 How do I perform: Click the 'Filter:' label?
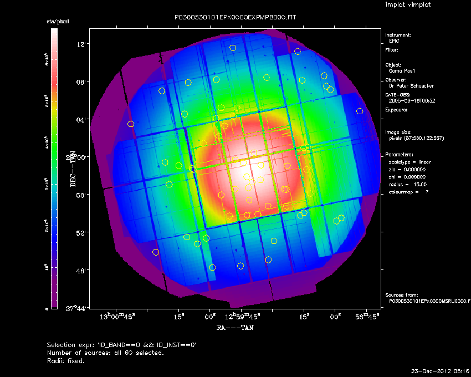(x=392, y=50)
